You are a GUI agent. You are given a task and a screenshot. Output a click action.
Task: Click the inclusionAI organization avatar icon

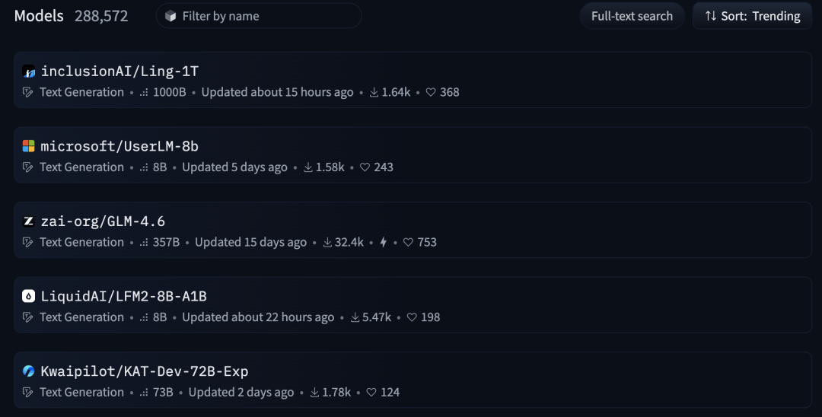coord(29,72)
